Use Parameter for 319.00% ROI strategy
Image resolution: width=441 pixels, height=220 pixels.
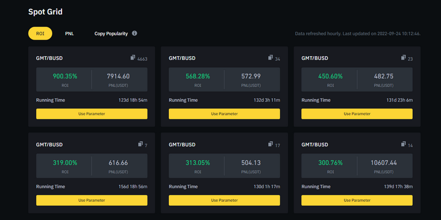pyautogui.click(x=92, y=200)
